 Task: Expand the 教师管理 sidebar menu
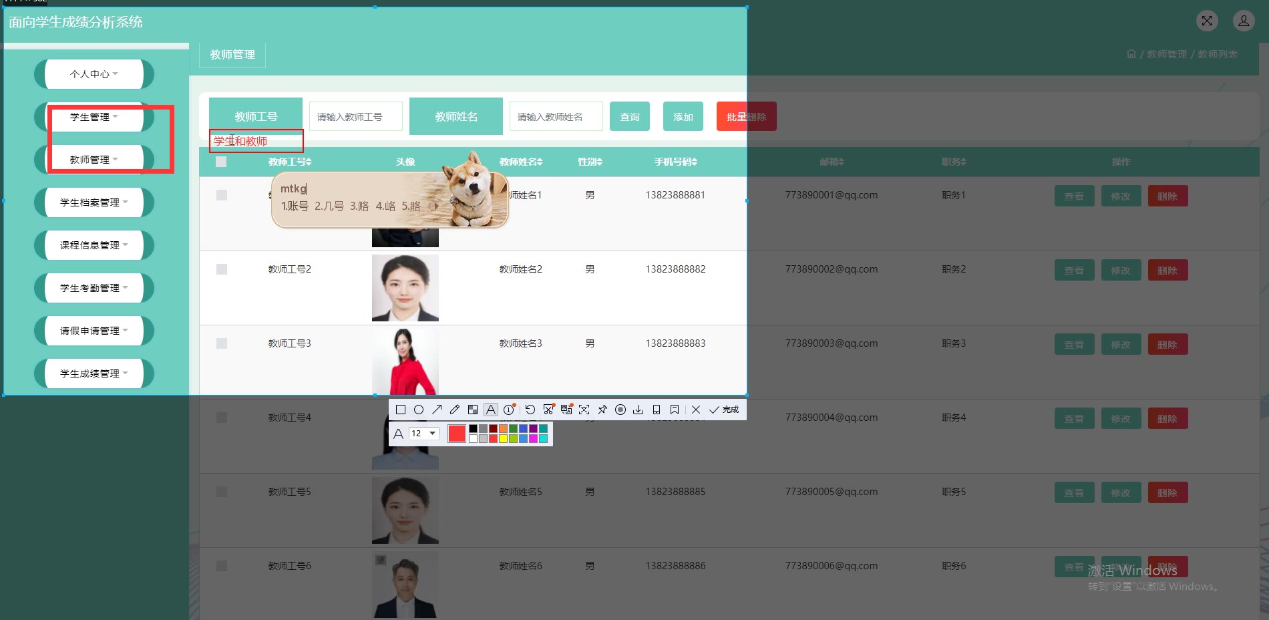[x=94, y=160]
